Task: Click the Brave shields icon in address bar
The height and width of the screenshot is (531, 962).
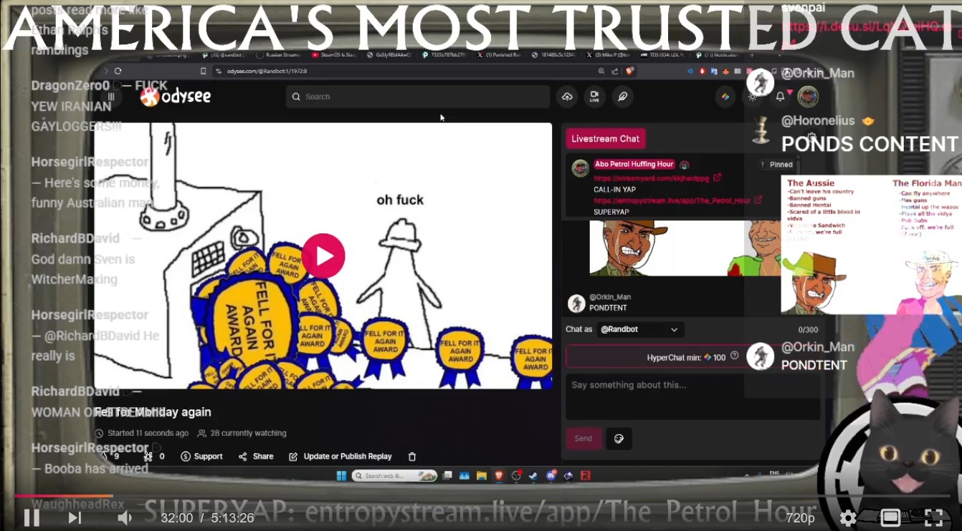Action: (x=629, y=71)
